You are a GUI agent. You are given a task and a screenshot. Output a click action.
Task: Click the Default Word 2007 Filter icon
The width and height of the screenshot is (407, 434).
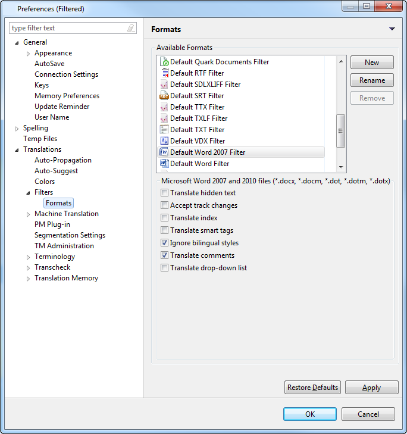point(164,152)
